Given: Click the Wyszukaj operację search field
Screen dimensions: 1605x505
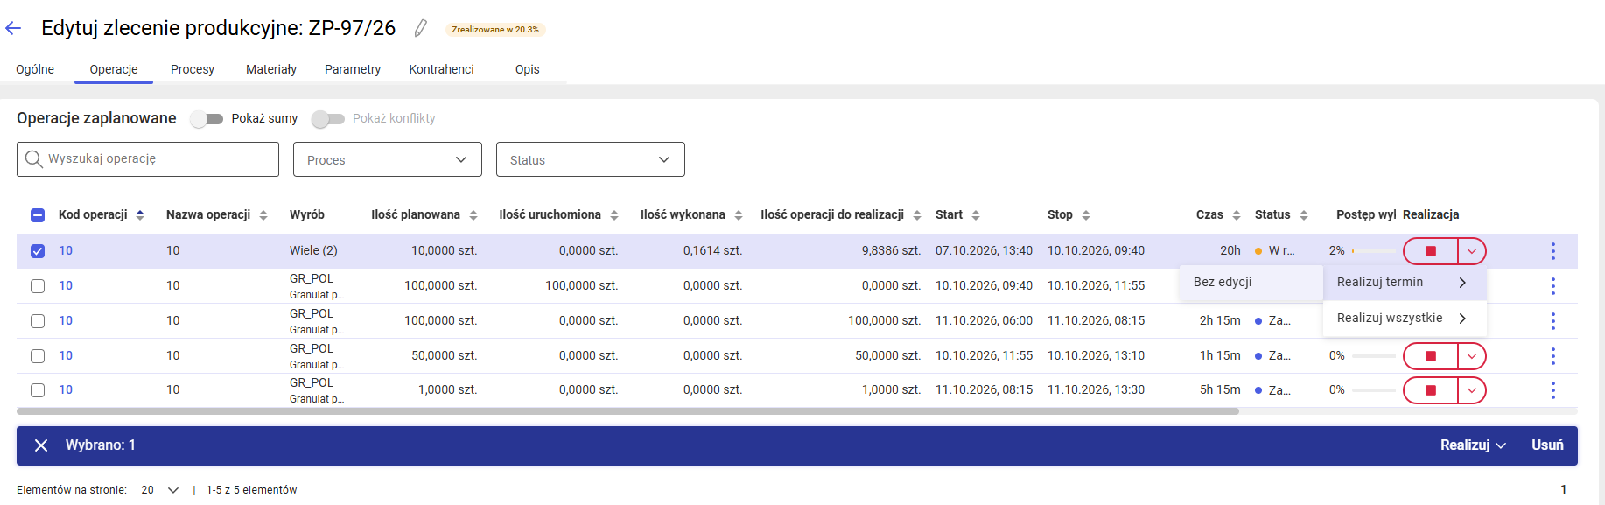Looking at the screenshot, I should click(148, 159).
